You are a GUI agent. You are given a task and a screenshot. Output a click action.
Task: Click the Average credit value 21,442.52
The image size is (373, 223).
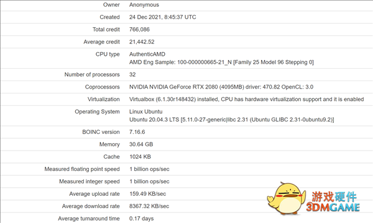142,42
